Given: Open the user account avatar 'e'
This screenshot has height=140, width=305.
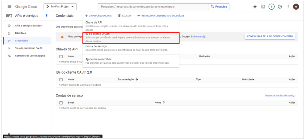Looking at the screenshot, I should pos(296,7).
